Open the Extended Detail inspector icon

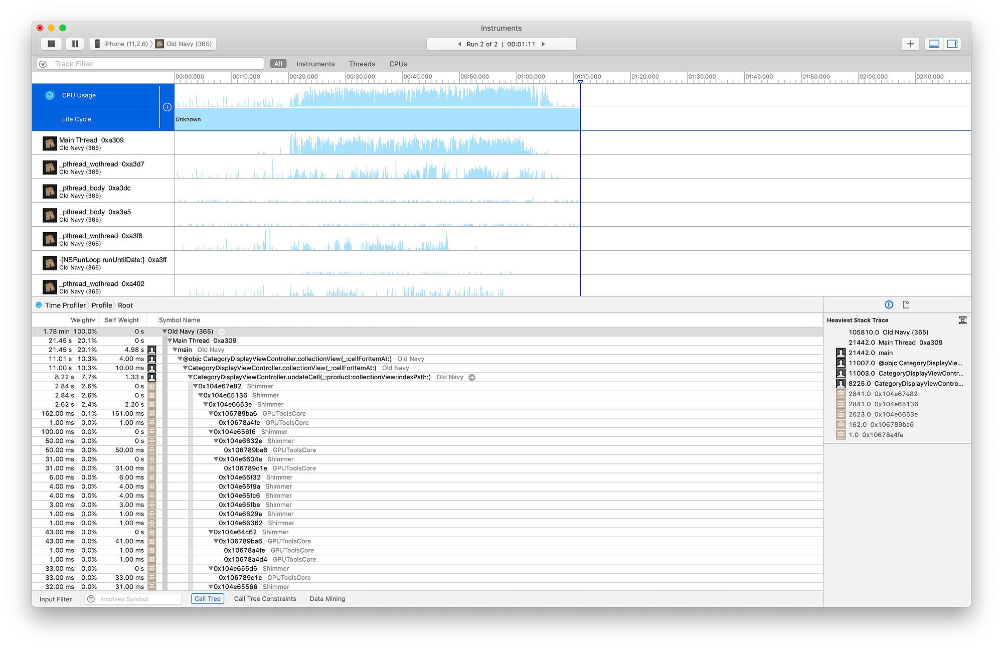(889, 304)
